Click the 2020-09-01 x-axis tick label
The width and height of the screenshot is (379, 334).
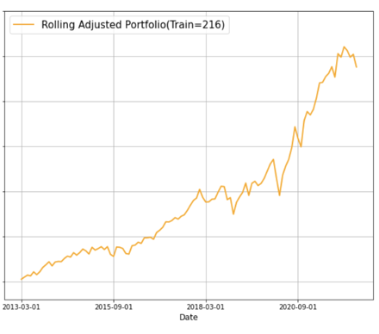pyautogui.click(x=298, y=307)
